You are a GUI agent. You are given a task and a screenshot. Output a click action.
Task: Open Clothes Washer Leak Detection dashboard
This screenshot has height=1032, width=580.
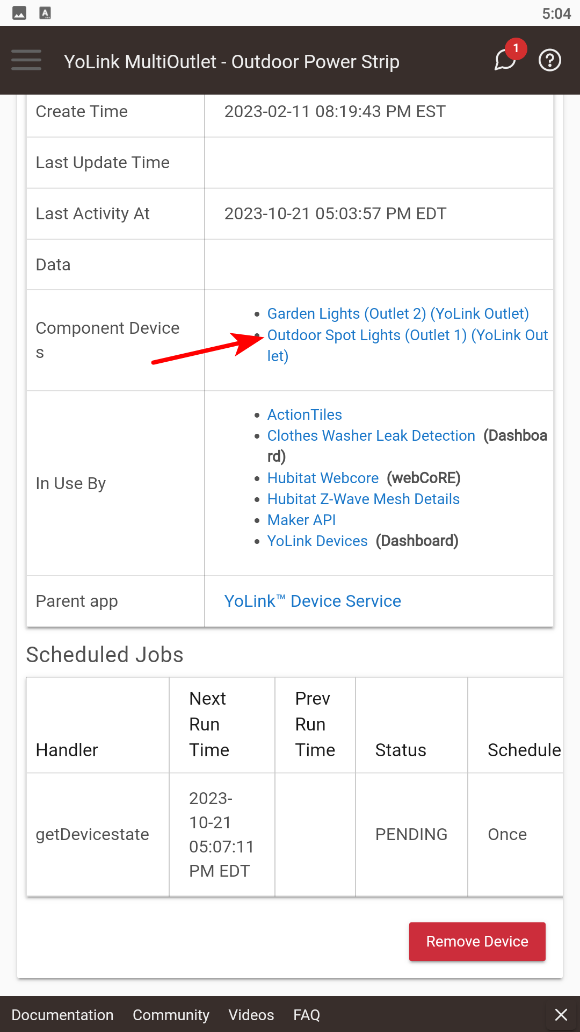tap(371, 435)
